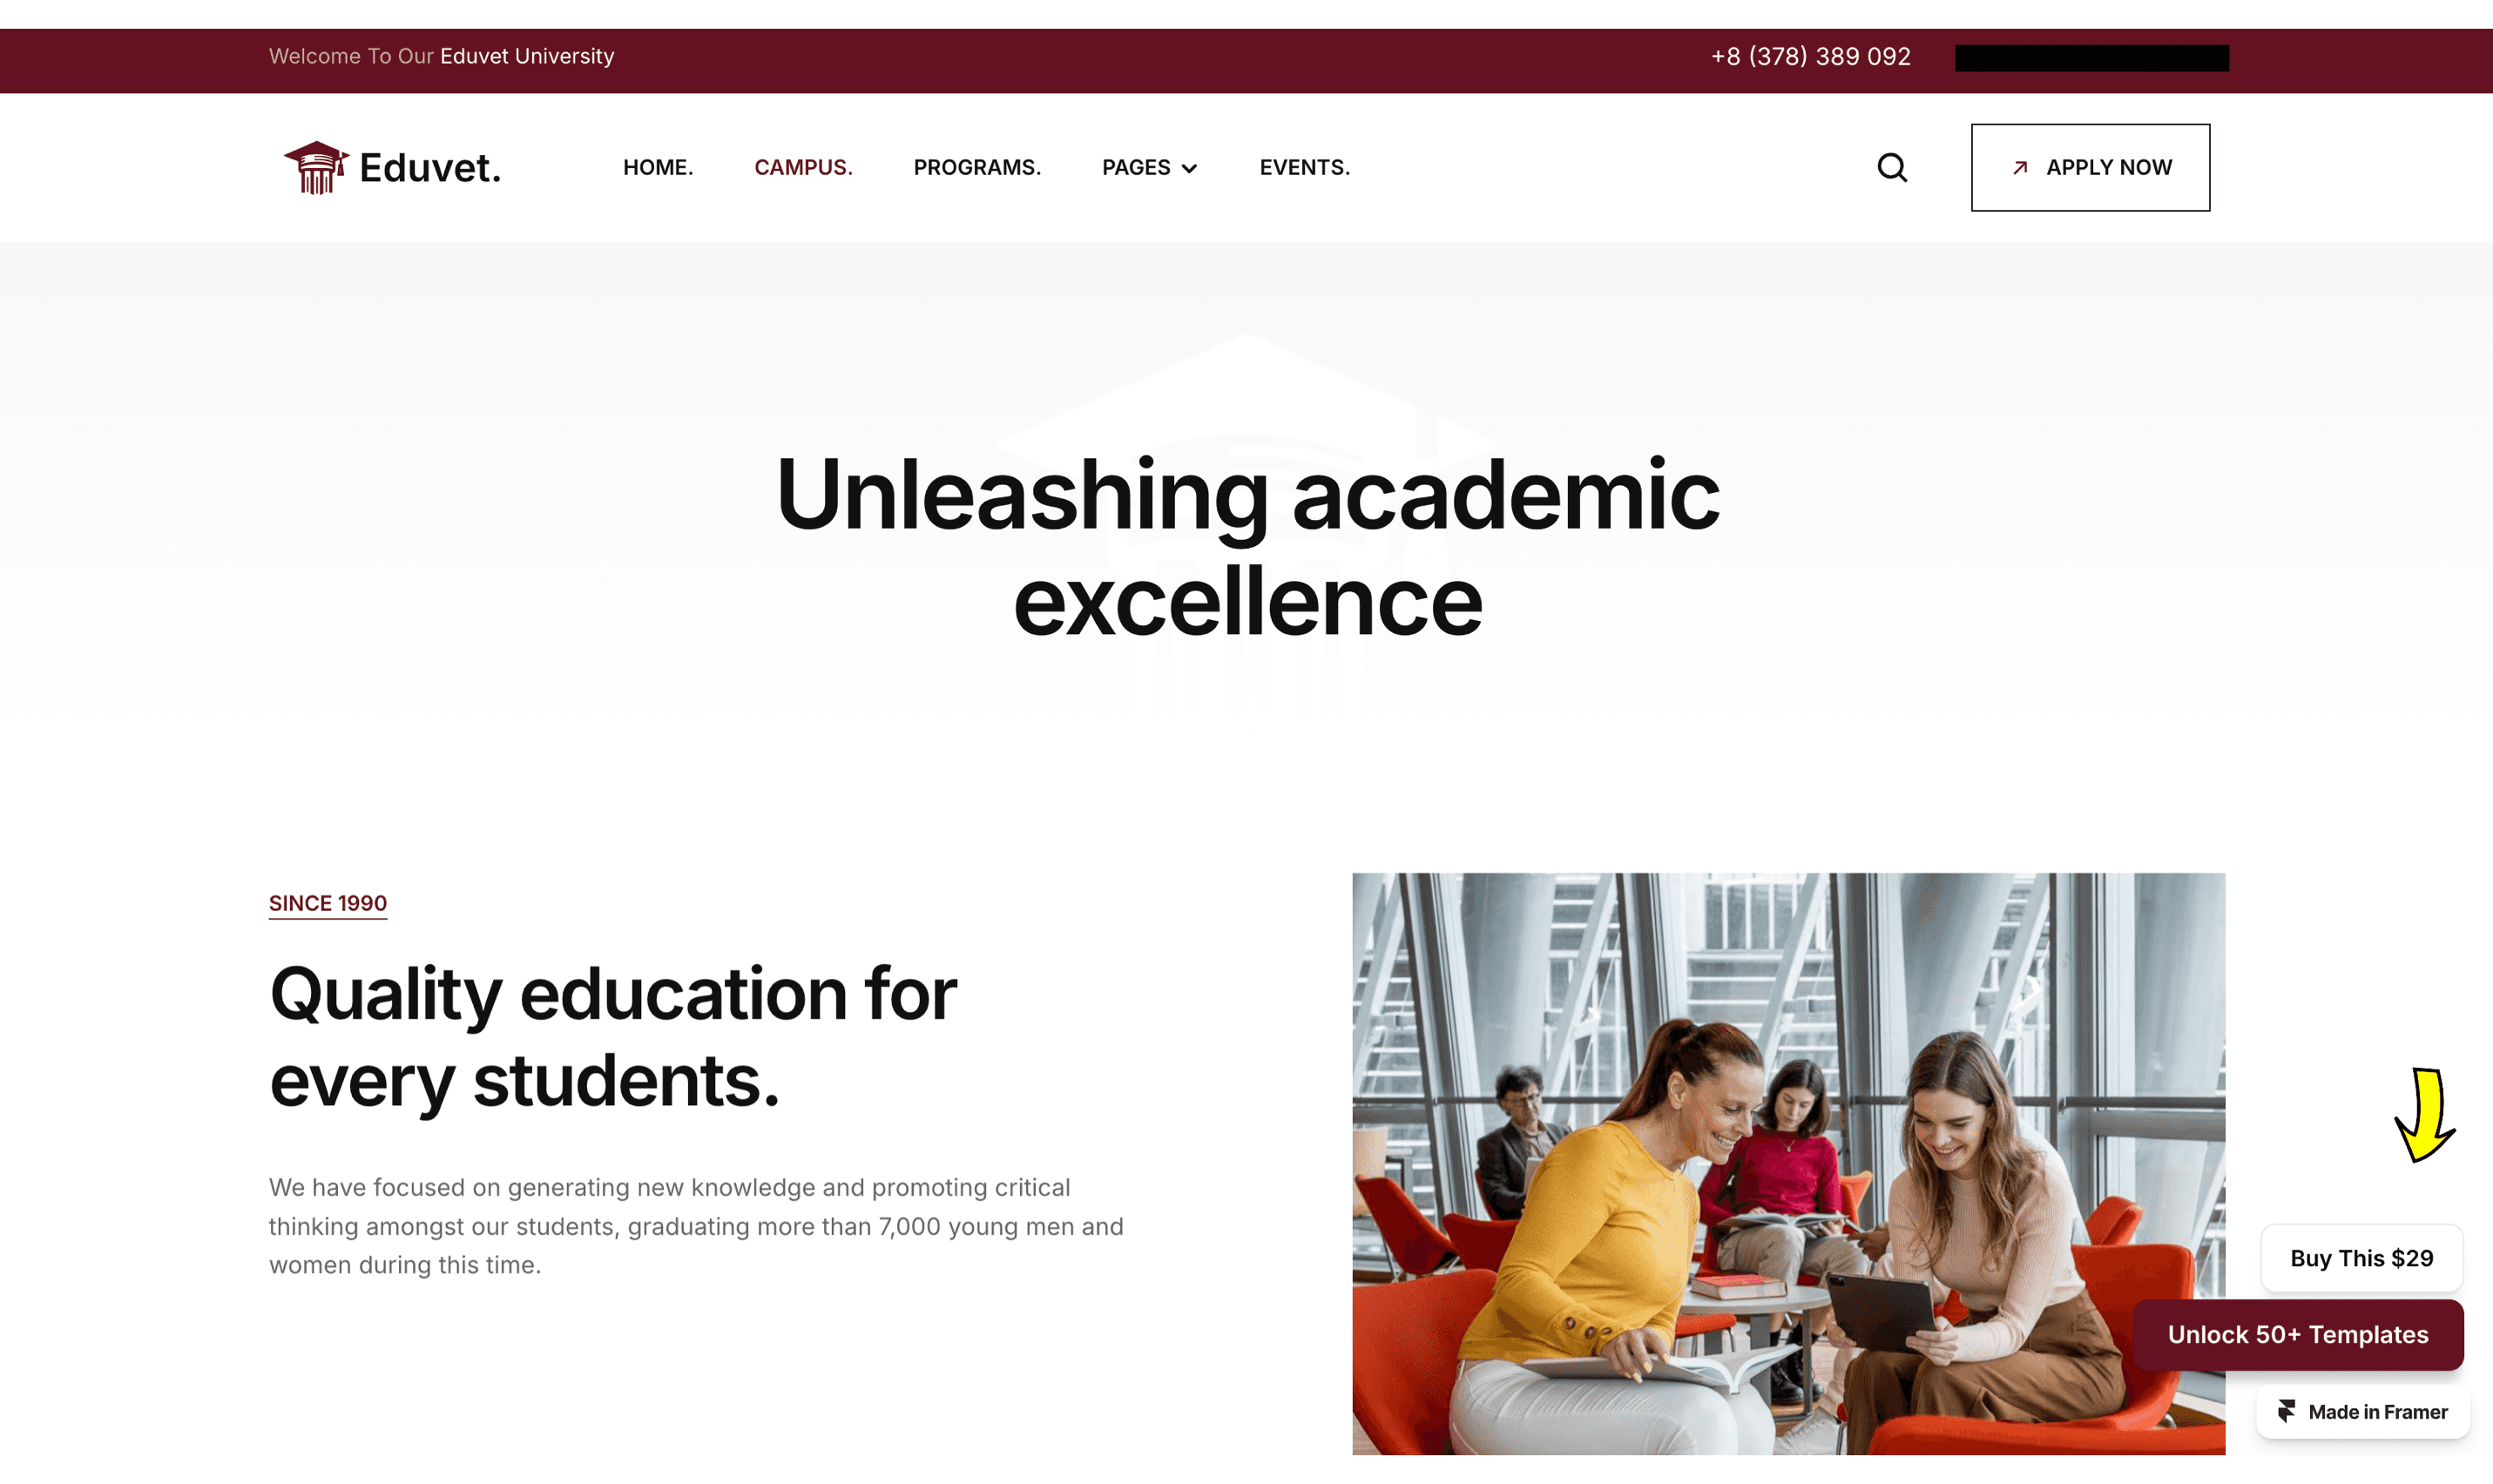
Task: Open the Pages menu
Action: click(1149, 168)
